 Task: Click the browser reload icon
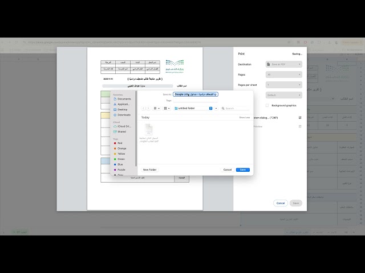pos(16,42)
